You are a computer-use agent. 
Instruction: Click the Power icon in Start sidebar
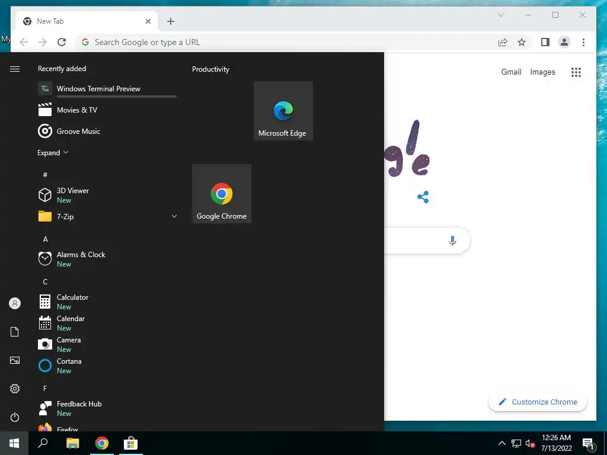tap(15, 417)
